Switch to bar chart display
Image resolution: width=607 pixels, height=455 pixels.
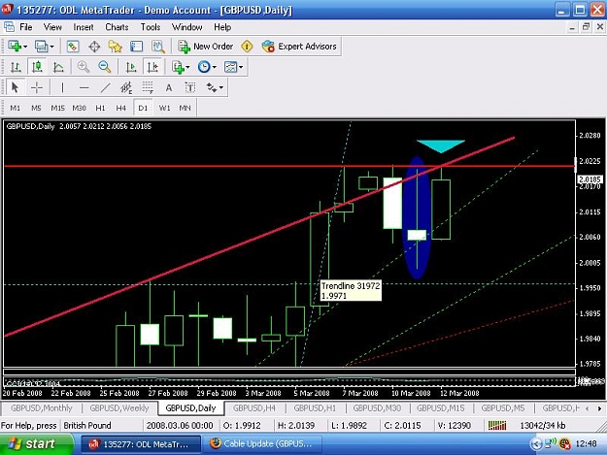pyautogui.click(x=16, y=67)
